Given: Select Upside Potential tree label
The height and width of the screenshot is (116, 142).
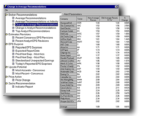Looking at the screenshot, I should pyautogui.click(x=18, y=67).
